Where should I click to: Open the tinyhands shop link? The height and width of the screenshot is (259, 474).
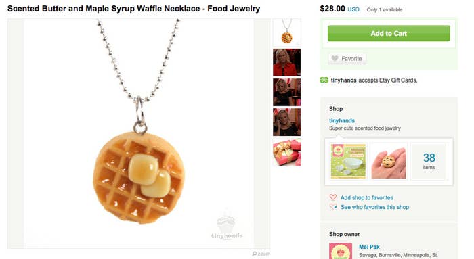[341, 120]
